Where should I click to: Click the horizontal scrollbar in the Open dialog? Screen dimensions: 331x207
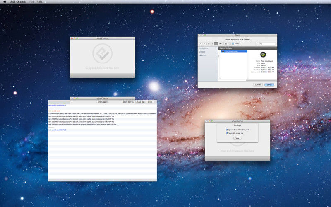click(x=261, y=80)
